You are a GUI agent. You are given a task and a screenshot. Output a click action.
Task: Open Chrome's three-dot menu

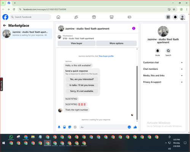[187, 9]
